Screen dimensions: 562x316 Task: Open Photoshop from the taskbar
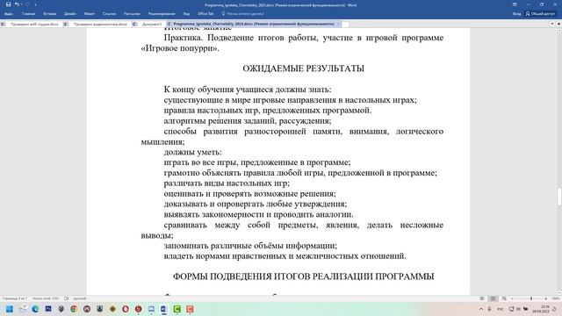48,309
